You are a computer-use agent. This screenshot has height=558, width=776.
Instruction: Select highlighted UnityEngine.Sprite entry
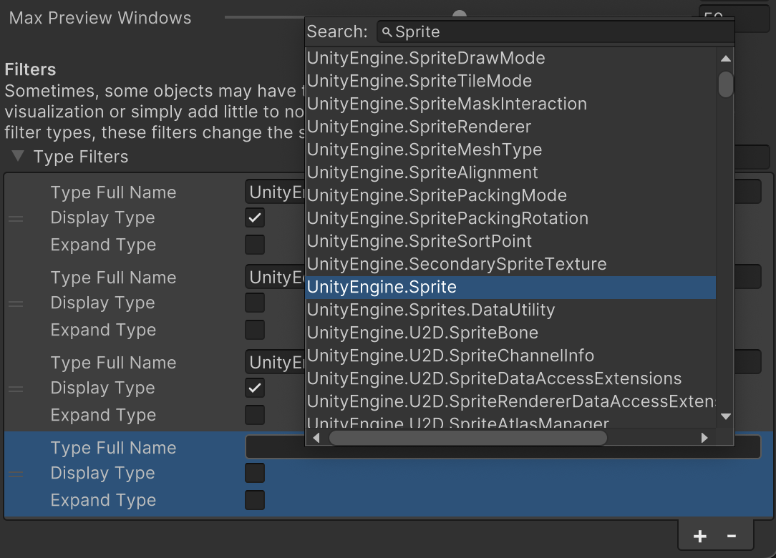pyautogui.click(x=510, y=288)
